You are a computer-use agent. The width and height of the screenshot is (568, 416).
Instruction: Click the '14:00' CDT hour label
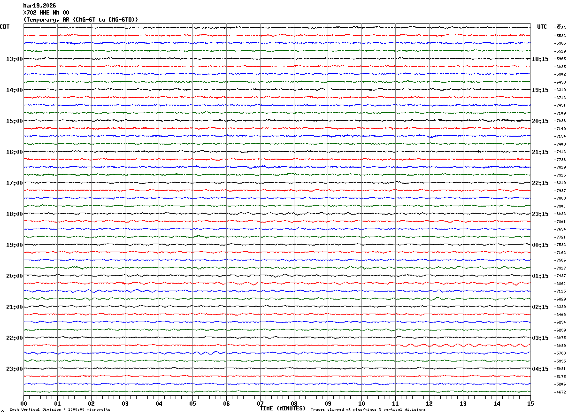tap(15, 90)
